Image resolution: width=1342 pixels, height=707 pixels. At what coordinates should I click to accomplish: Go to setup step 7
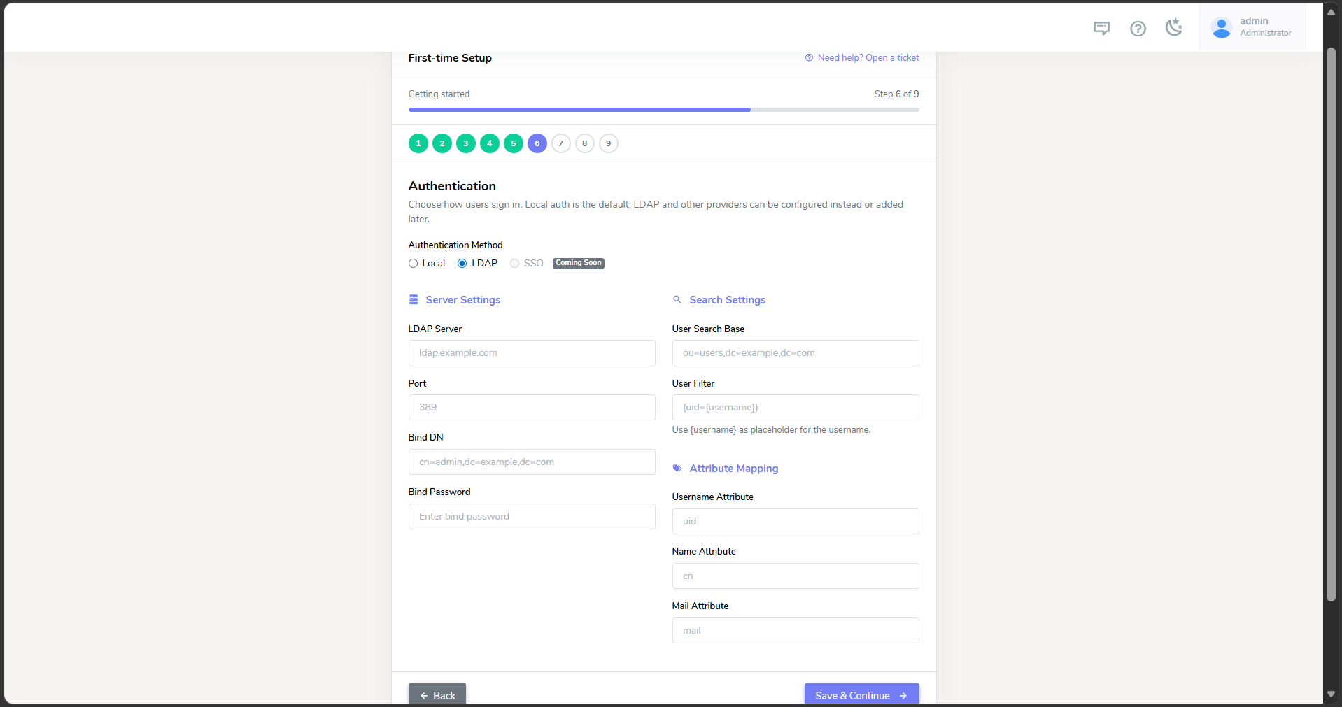point(560,143)
